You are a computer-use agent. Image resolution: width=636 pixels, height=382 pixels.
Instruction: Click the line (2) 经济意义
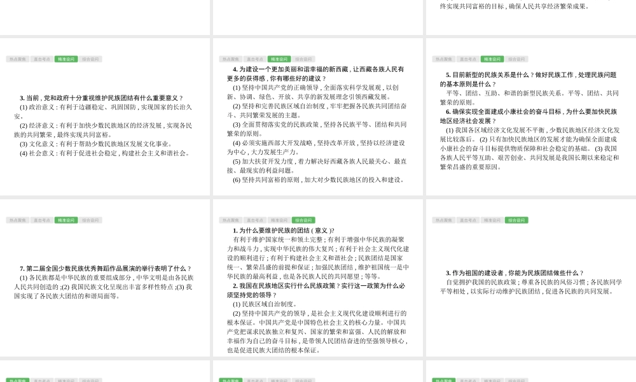click(x=103, y=131)
